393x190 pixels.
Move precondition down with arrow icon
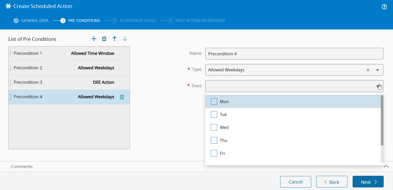click(125, 39)
